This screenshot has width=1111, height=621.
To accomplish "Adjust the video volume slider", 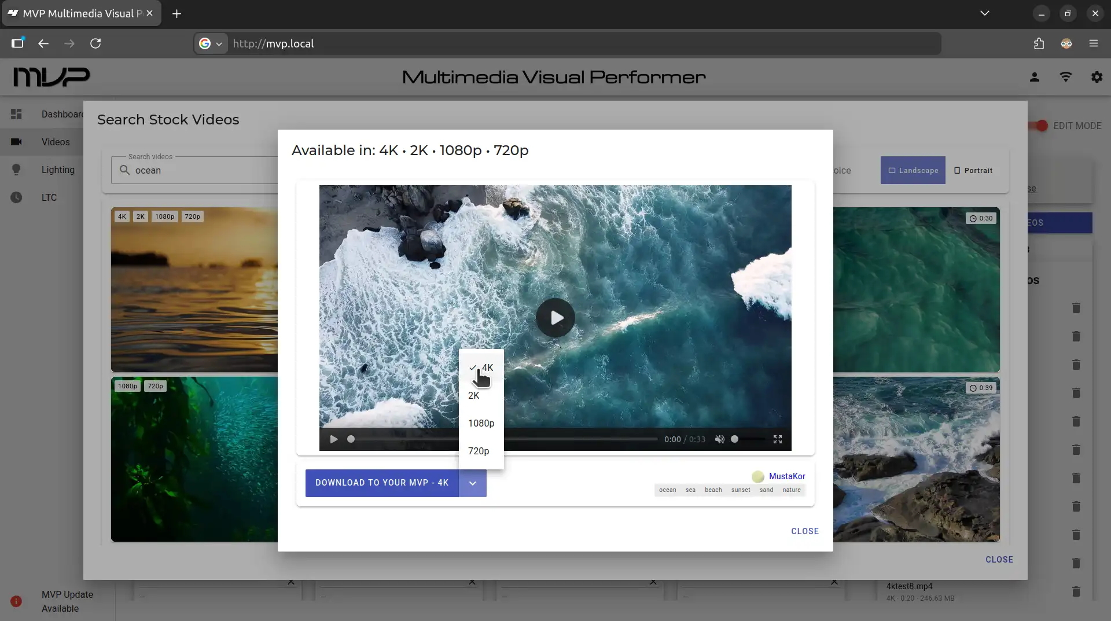I will coord(746,439).
